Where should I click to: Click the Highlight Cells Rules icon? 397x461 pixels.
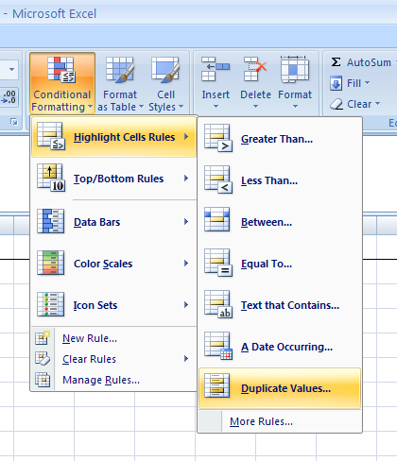coord(51,136)
